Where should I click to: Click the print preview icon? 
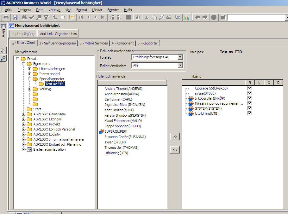pos(161,17)
